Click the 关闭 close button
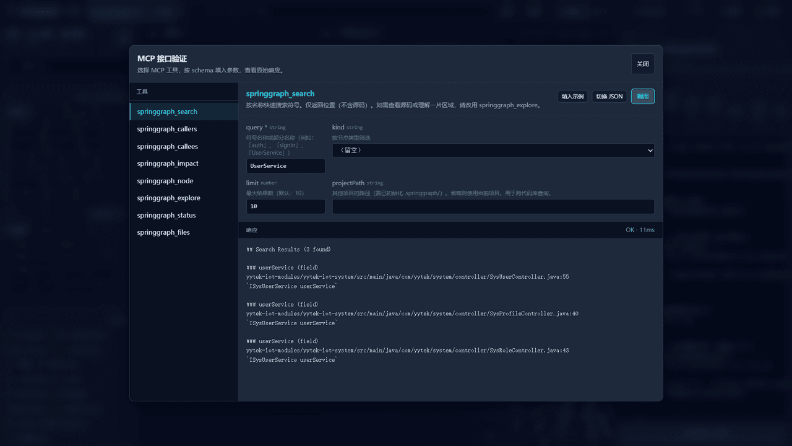This screenshot has width=792, height=446. [x=643, y=64]
